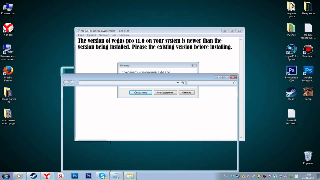The width and height of the screenshot is (320, 180).
Task: Select the text file below the Steam shortcut
Action: pyautogui.click(x=291, y=116)
